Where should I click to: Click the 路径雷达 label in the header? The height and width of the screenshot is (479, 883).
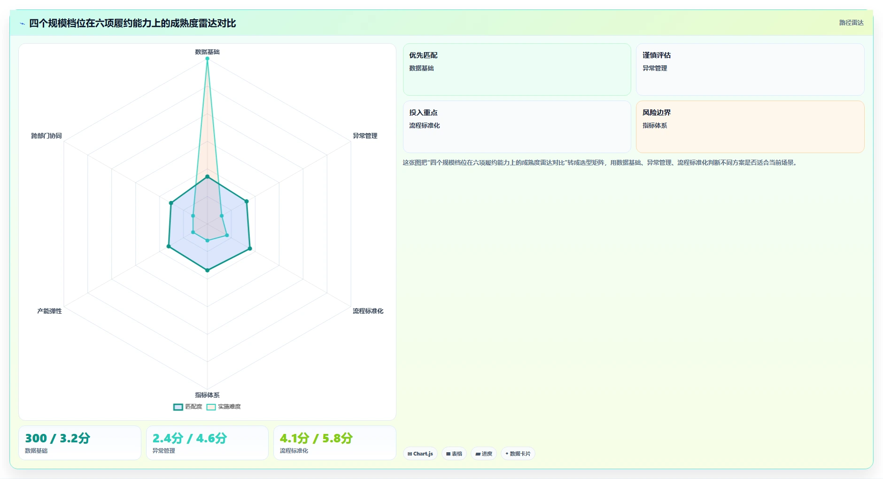[x=851, y=23]
